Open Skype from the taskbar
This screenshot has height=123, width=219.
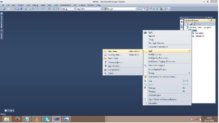point(47,119)
